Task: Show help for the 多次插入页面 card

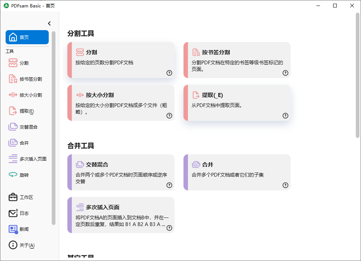Action: point(169,228)
